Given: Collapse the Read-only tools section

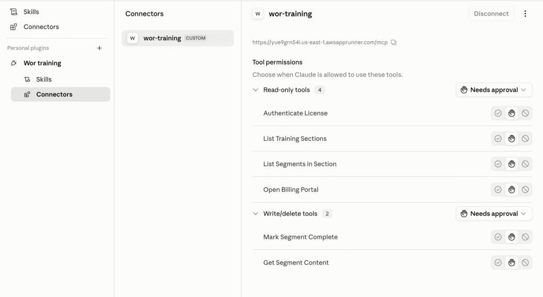Looking at the screenshot, I should (x=256, y=90).
